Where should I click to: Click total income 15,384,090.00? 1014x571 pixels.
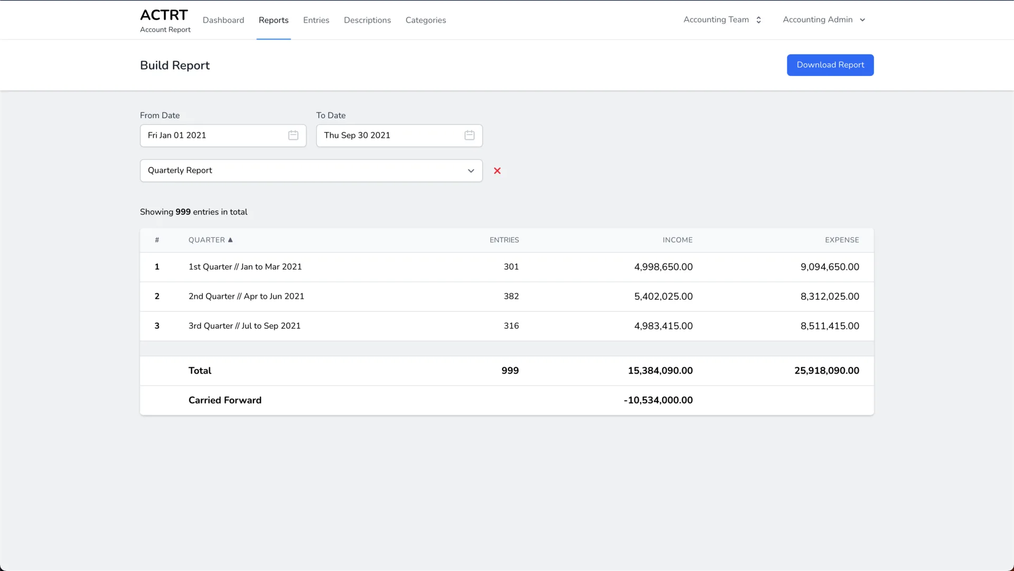click(x=660, y=371)
